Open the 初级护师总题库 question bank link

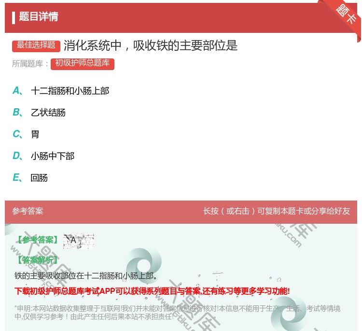click(x=83, y=64)
